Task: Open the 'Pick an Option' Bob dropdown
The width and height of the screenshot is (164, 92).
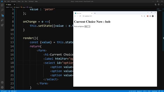Action: click(x=87, y=27)
